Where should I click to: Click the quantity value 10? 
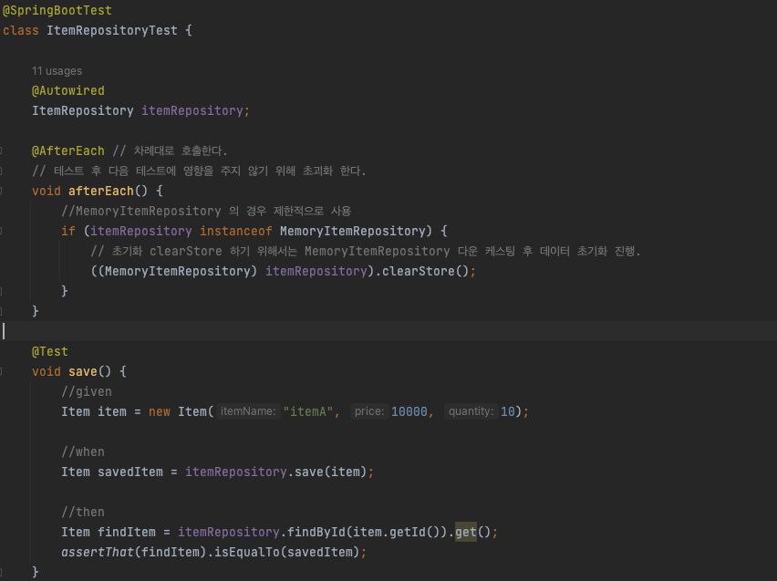[507, 411]
